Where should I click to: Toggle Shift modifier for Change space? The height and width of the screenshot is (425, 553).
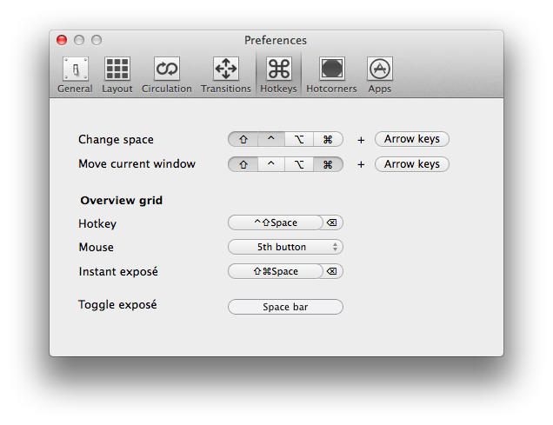click(x=243, y=139)
